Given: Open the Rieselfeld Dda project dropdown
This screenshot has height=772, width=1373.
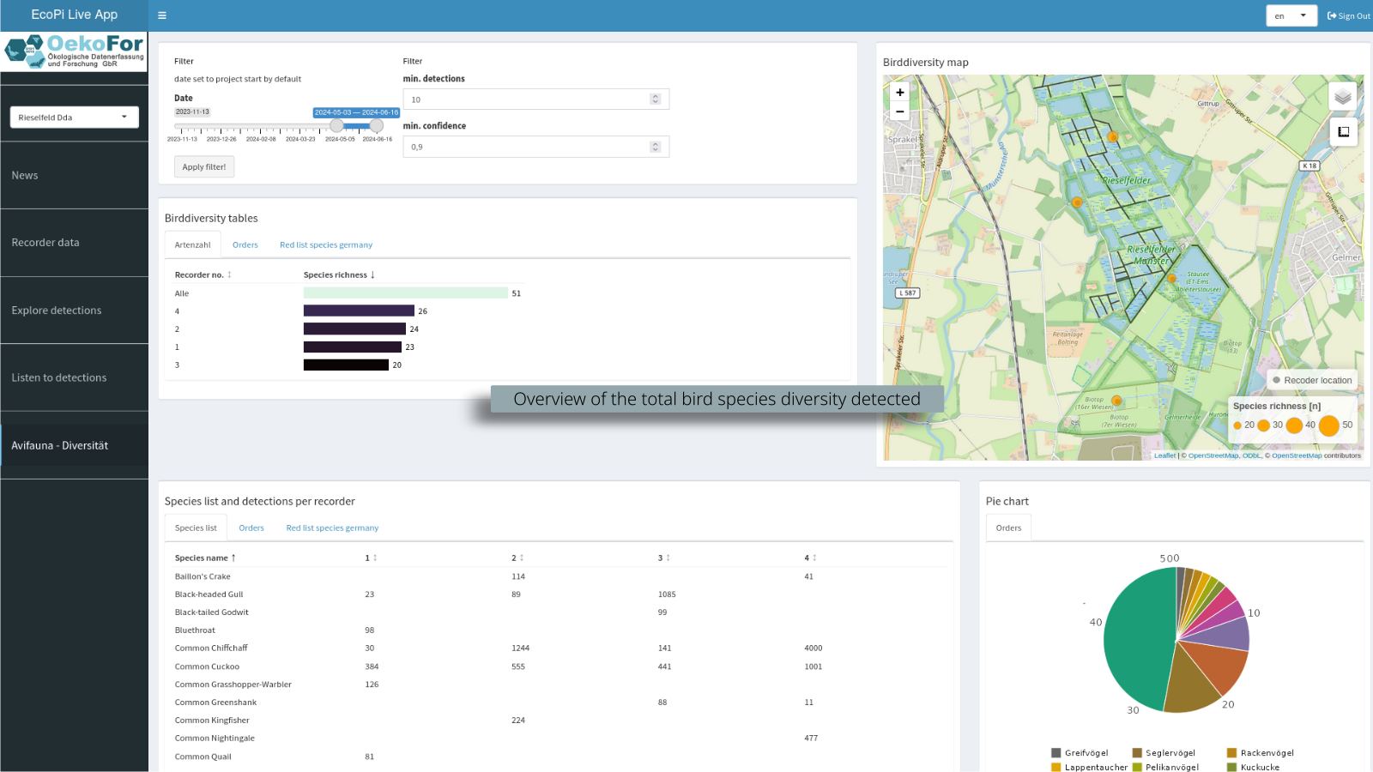Looking at the screenshot, I should click(74, 118).
